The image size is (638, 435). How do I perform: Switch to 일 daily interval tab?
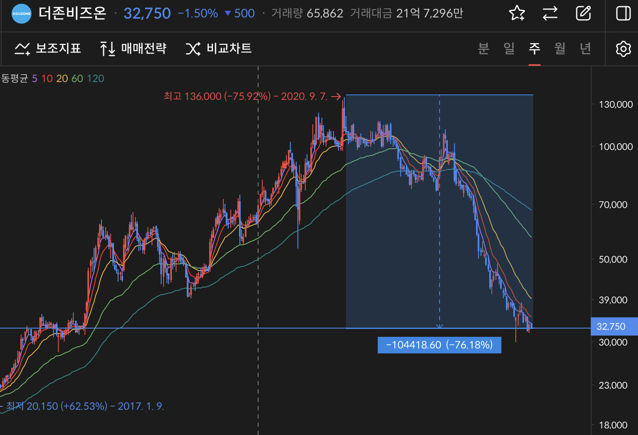point(509,48)
